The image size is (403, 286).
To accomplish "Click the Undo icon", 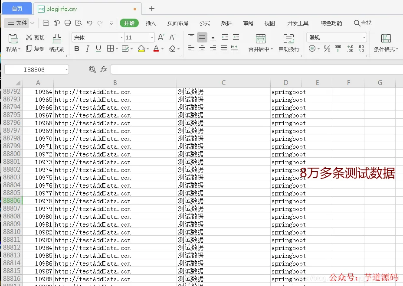I will coord(90,23).
